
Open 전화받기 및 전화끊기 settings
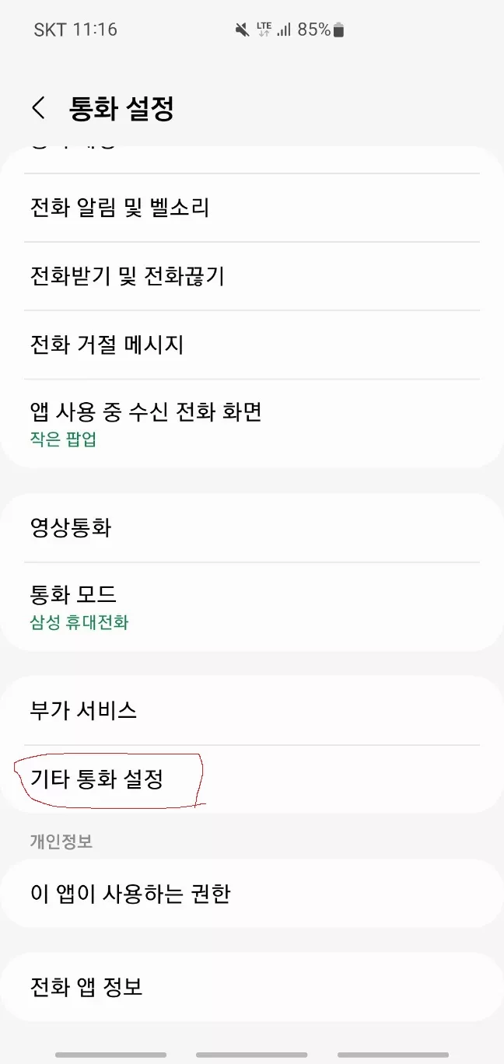(252, 276)
